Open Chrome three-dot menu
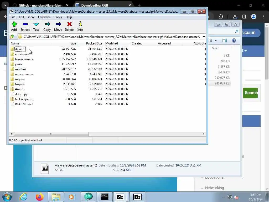The image size is (269, 202). click(263, 17)
